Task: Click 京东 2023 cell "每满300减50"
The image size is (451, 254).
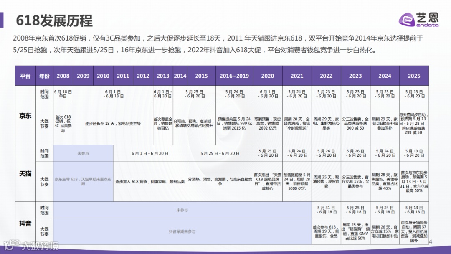Action: 355,123
